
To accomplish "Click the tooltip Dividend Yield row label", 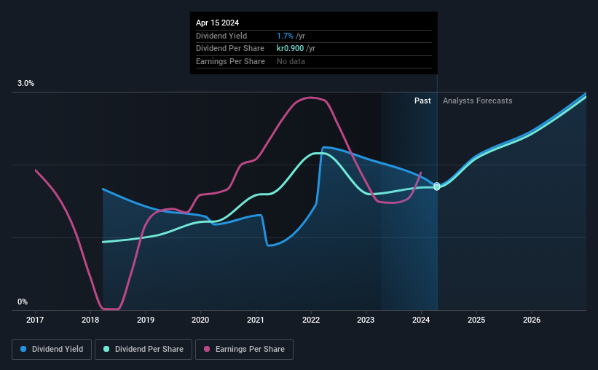I will (x=221, y=36).
